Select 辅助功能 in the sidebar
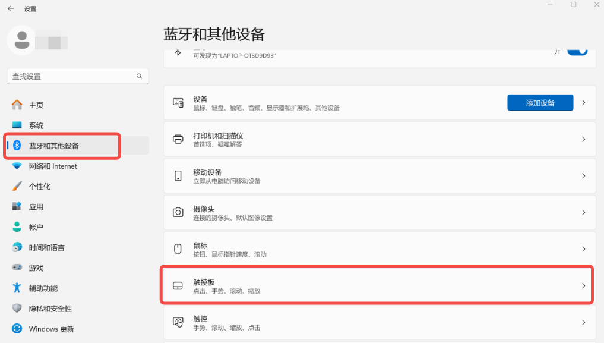Viewport: 604px width, 343px height. (x=43, y=288)
